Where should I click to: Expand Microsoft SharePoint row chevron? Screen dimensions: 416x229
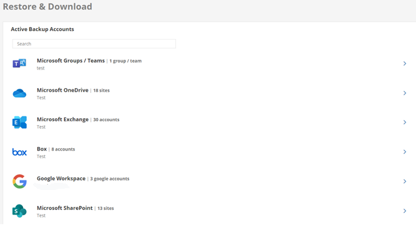(405, 211)
